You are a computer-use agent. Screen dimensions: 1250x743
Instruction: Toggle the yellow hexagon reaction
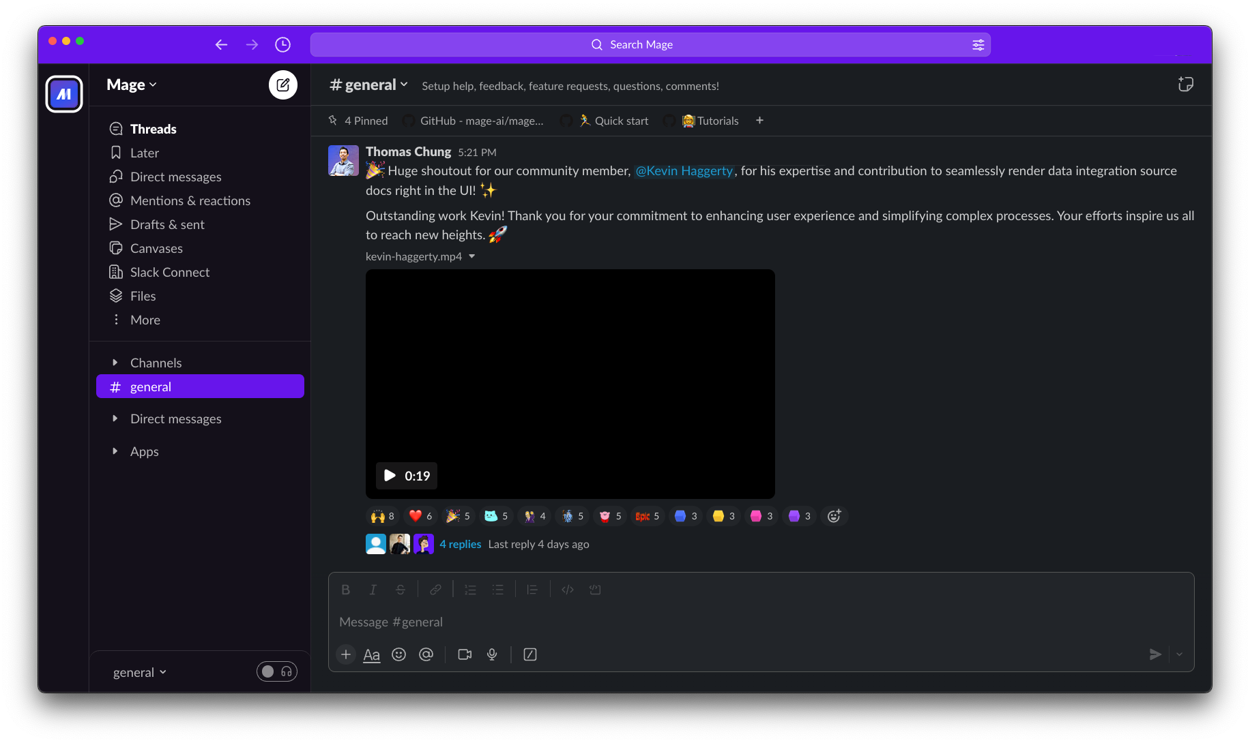pos(723,516)
